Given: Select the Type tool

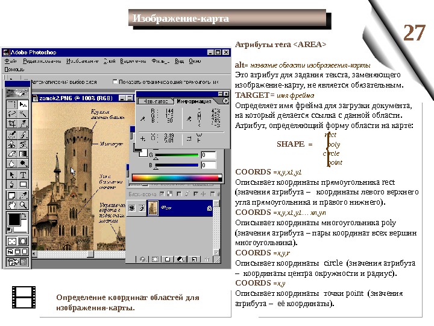Looking at the screenshot, I should (x=23, y=175).
